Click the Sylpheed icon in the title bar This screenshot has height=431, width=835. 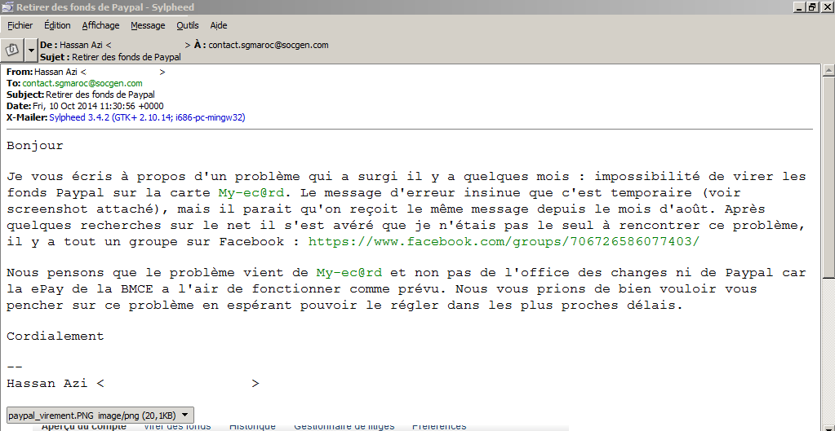pyautogui.click(x=8, y=7)
